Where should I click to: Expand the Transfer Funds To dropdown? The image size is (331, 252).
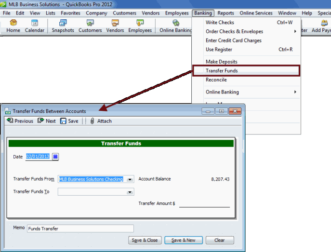[130, 192]
